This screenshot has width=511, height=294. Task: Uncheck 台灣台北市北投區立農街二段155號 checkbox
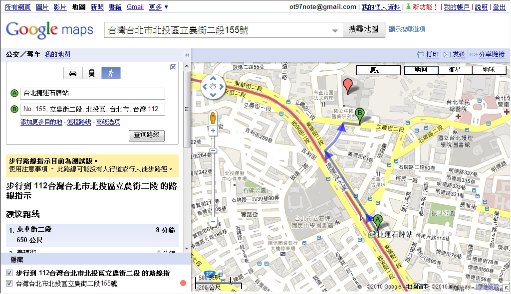click(9, 283)
